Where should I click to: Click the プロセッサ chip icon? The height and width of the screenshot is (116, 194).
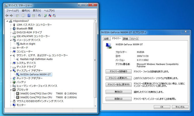pos(14,90)
